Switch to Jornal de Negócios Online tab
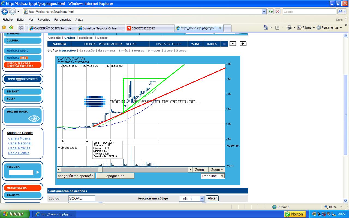The image size is (349, 218). pyautogui.click(x=101, y=28)
